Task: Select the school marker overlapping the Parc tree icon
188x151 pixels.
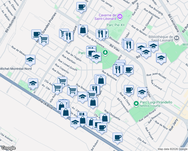Action: 96,57
